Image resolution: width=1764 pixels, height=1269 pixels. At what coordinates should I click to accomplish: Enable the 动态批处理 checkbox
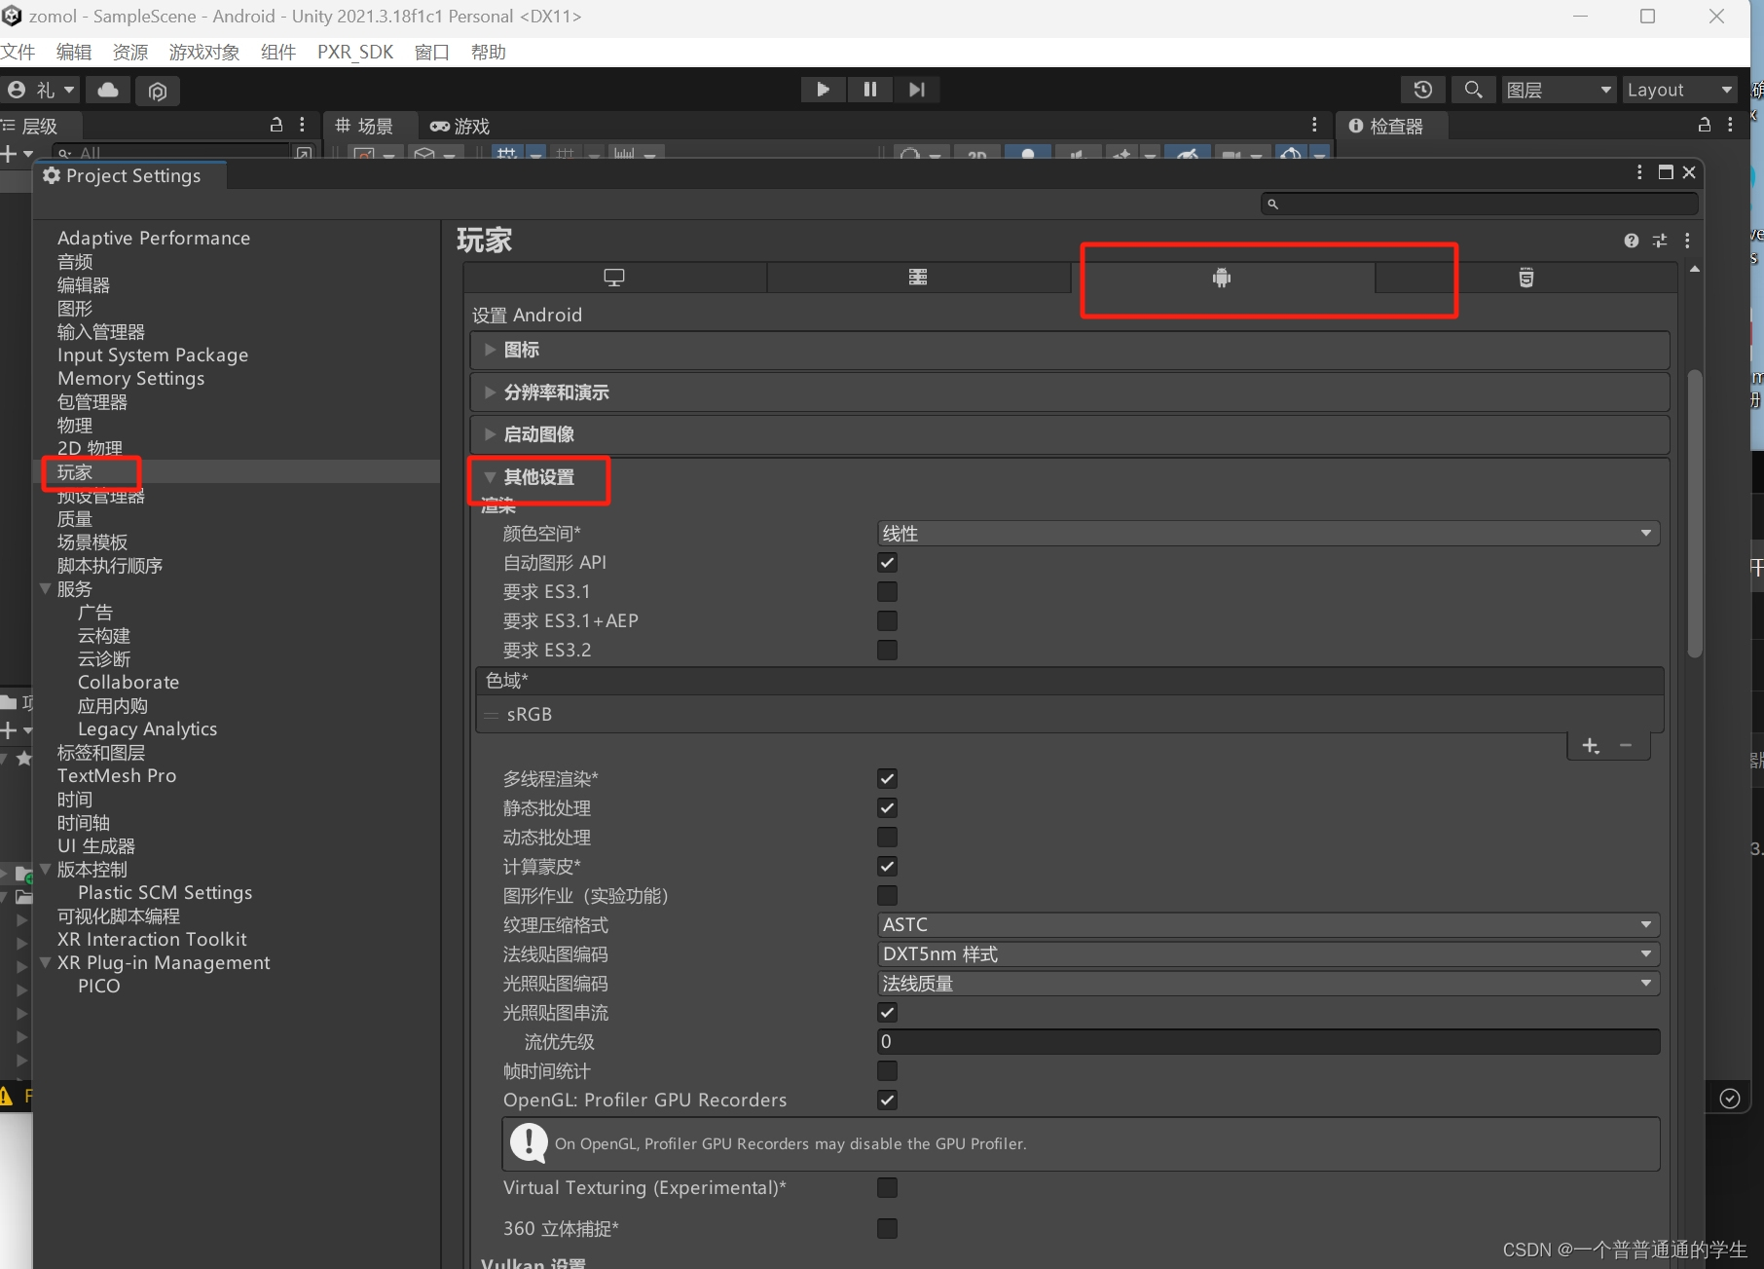click(x=887, y=838)
